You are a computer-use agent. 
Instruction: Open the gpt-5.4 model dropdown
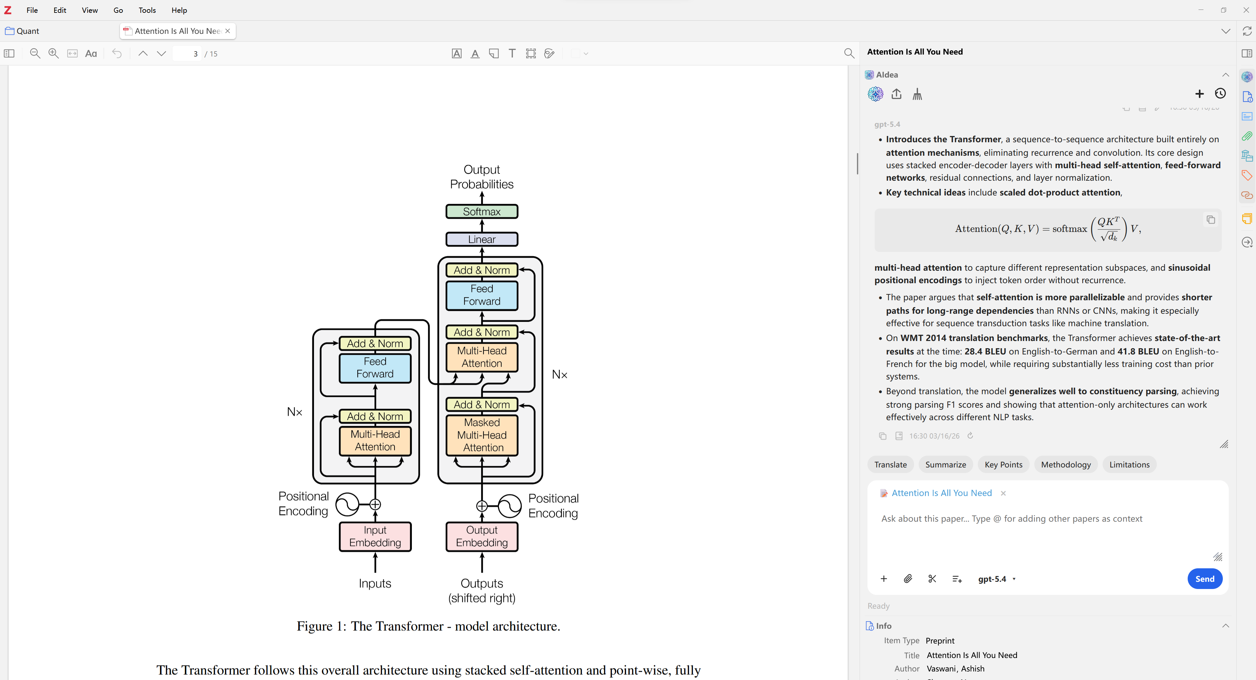pyautogui.click(x=997, y=579)
